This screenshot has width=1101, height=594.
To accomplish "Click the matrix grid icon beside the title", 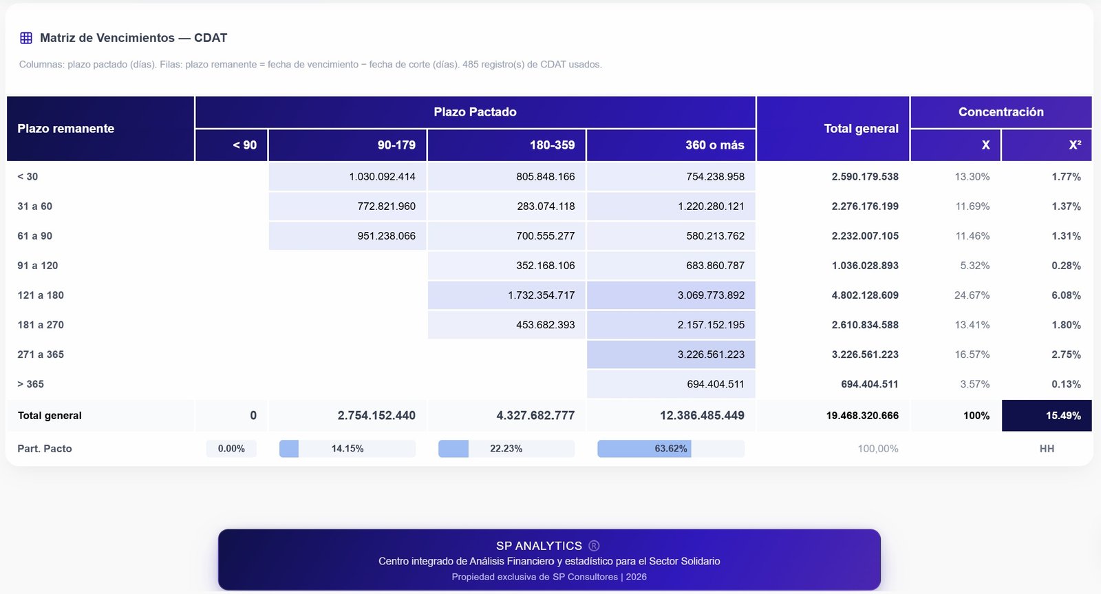I will pyautogui.click(x=26, y=38).
